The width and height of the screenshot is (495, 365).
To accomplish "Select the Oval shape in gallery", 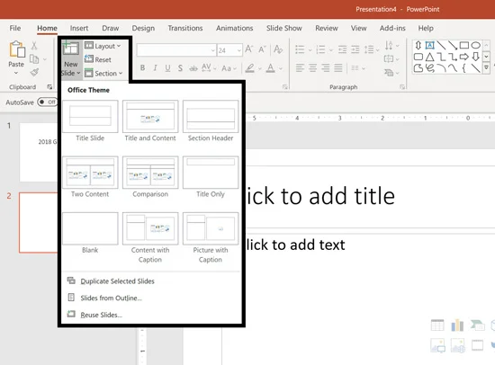I will (476, 46).
